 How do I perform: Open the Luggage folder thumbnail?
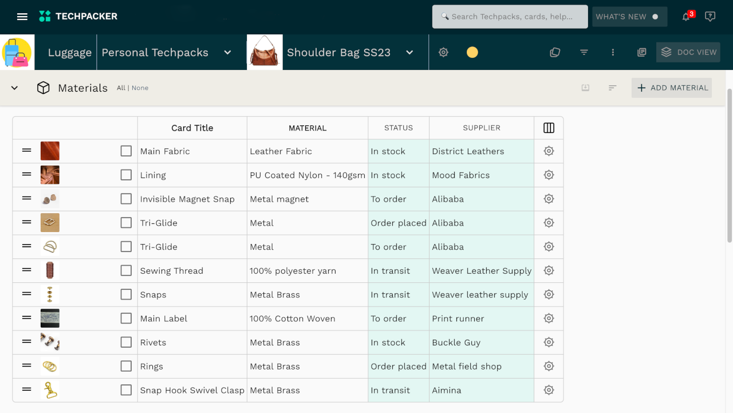point(17,52)
